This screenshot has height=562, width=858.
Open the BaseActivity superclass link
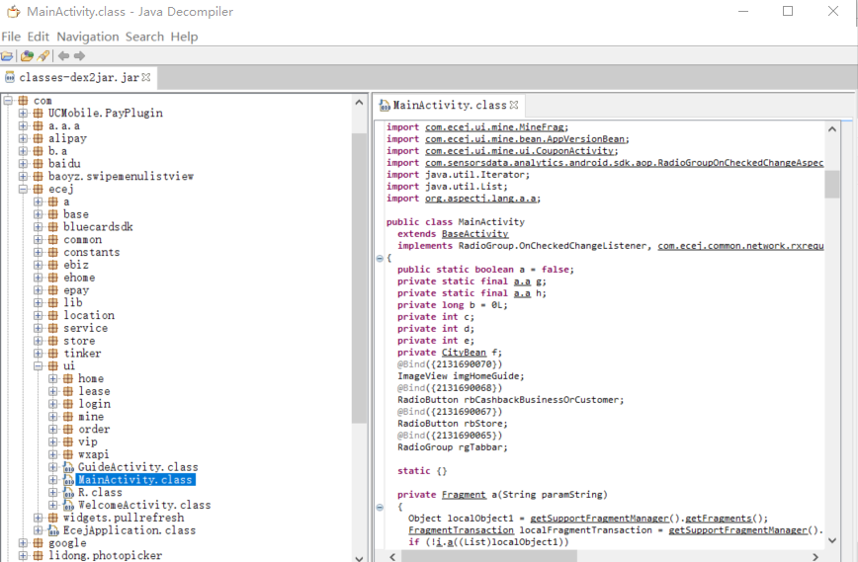[x=474, y=234]
